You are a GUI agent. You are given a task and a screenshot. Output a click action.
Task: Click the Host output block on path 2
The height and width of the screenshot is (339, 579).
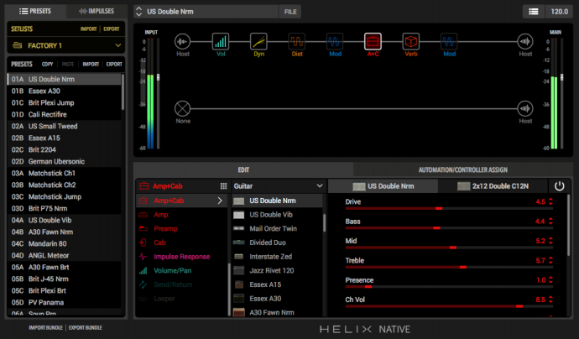tap(525, 108)
